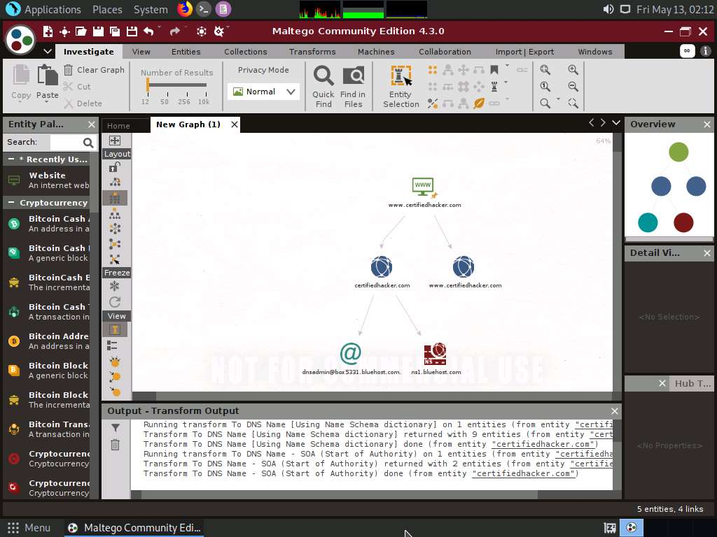Open the Paste dropdown arrow

[47, 102]
